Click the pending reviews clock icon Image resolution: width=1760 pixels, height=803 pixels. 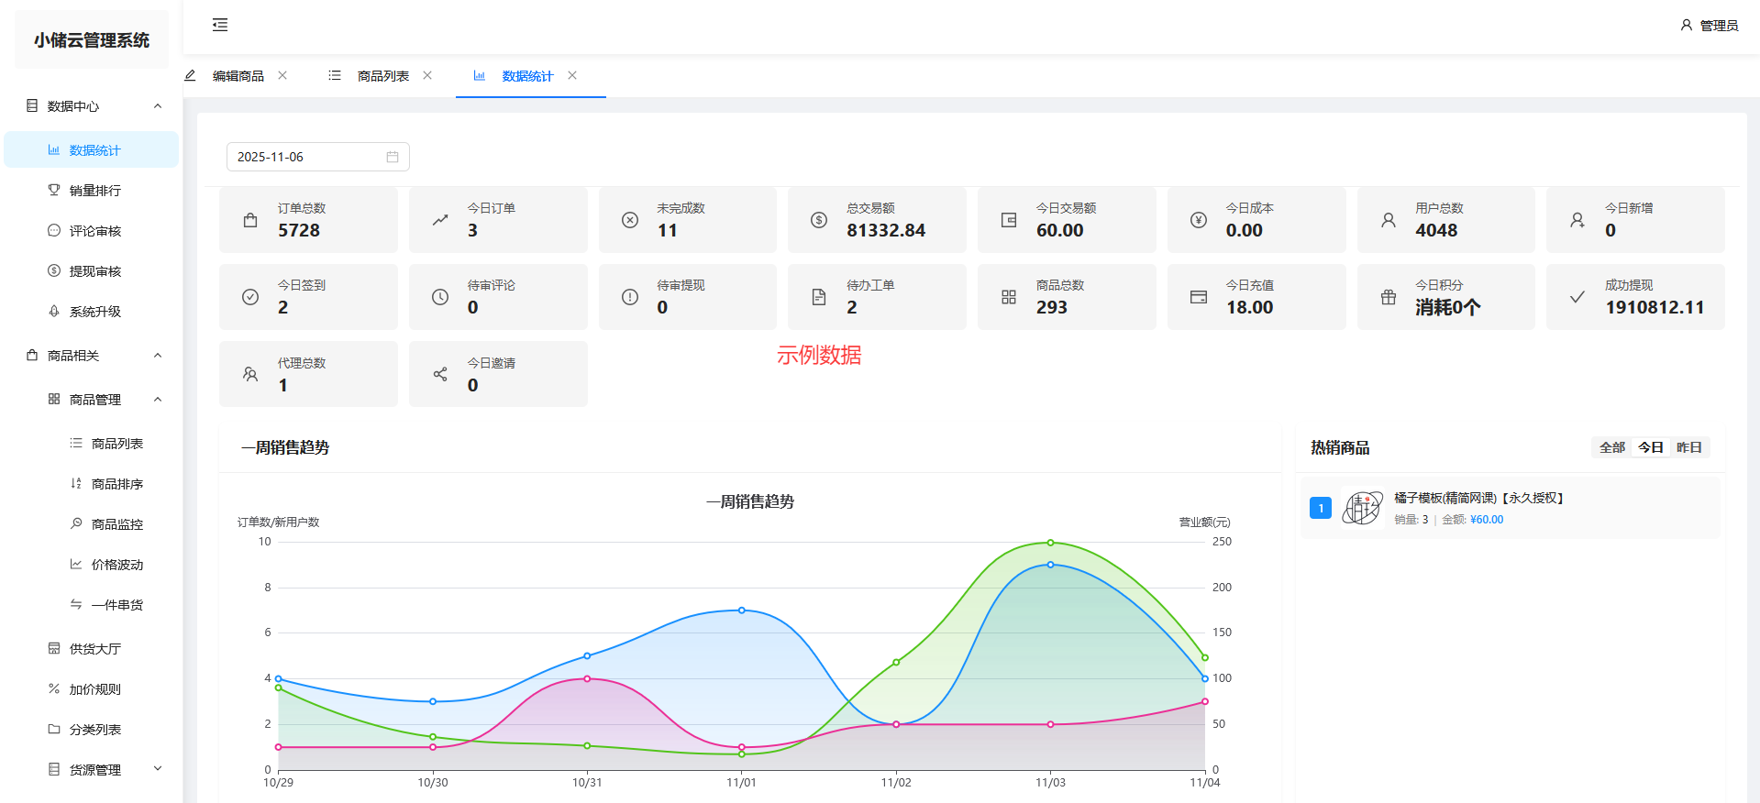(x=440, y=297)
